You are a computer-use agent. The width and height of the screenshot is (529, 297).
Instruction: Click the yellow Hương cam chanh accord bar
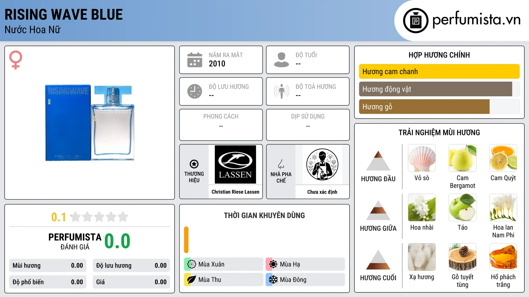439,71
